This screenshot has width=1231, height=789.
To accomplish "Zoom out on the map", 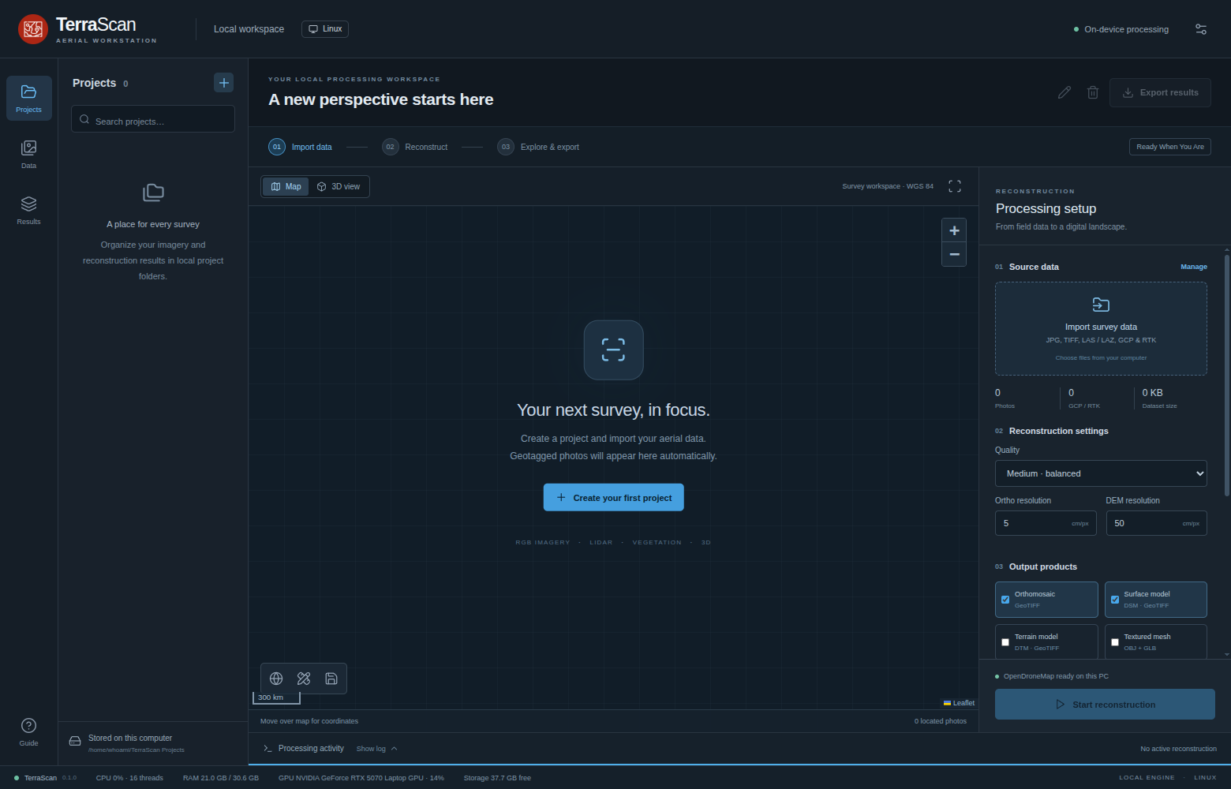I will [x=955, y=254].
